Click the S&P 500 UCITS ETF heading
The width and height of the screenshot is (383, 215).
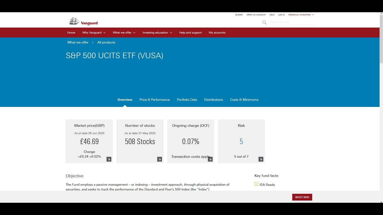(x=115, y=56)
